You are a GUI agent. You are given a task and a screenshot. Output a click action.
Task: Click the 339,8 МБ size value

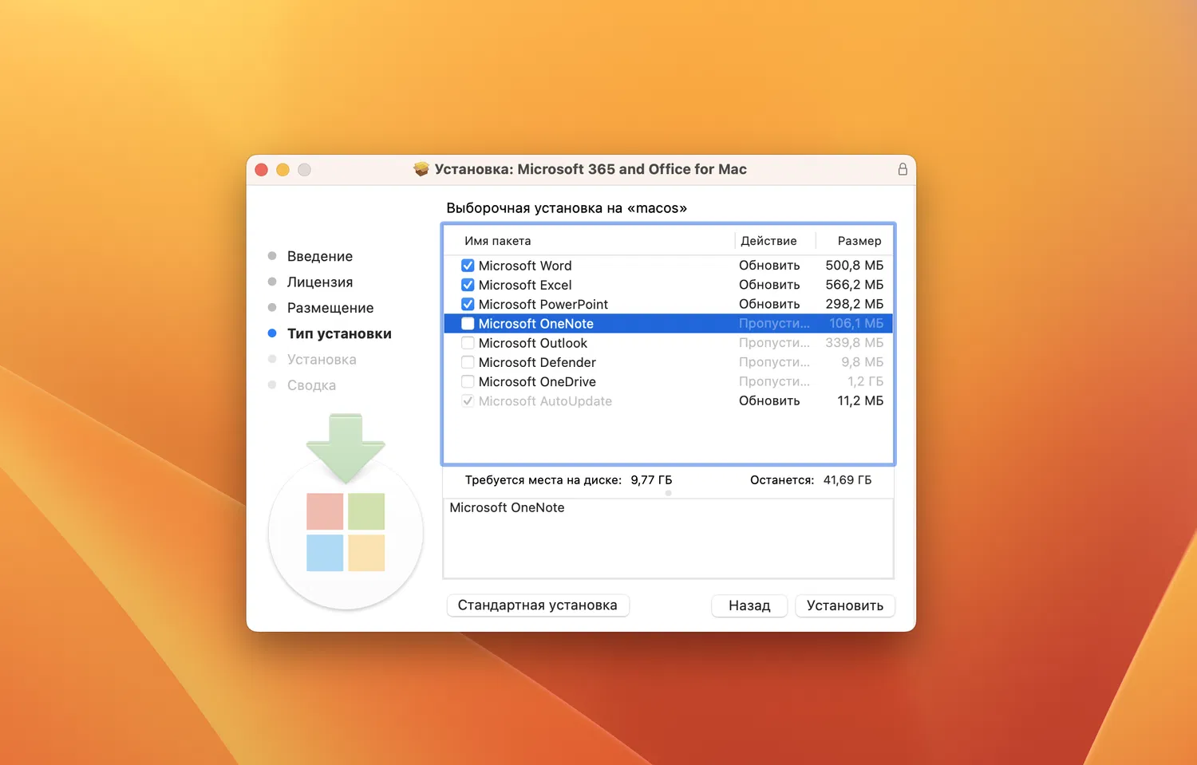point(855,343)
